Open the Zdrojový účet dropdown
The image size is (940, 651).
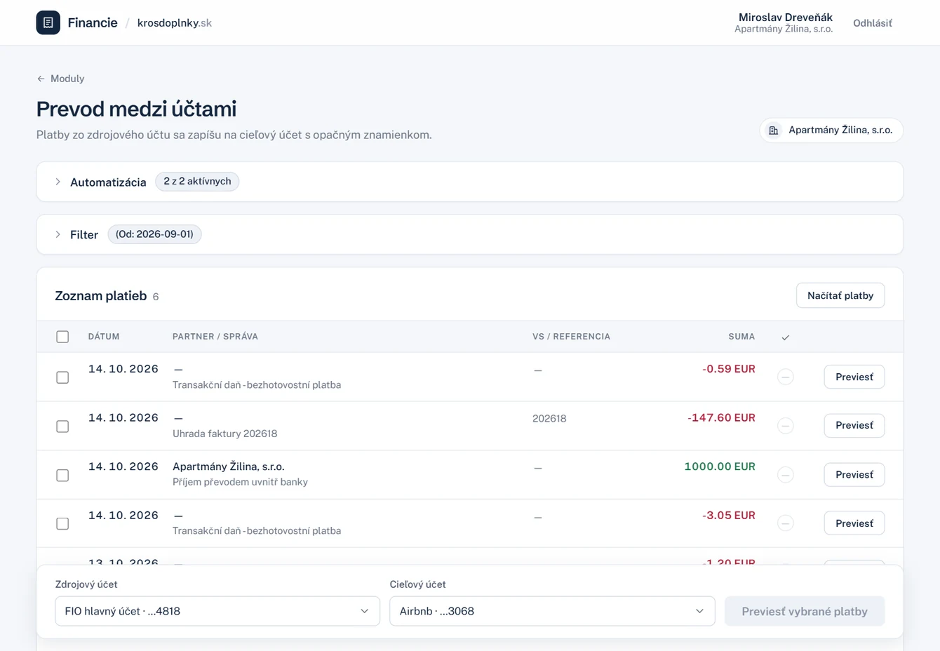point(217,611)
